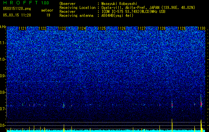The height and width of the screenshot is (132, 209).
Task: Click the 1122 time marker
Action: tap(42, 28)
